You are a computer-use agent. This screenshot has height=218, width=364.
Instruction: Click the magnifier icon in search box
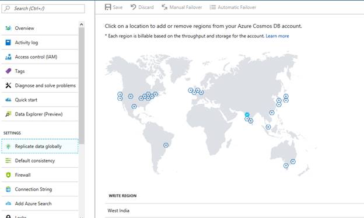(7, 8)
